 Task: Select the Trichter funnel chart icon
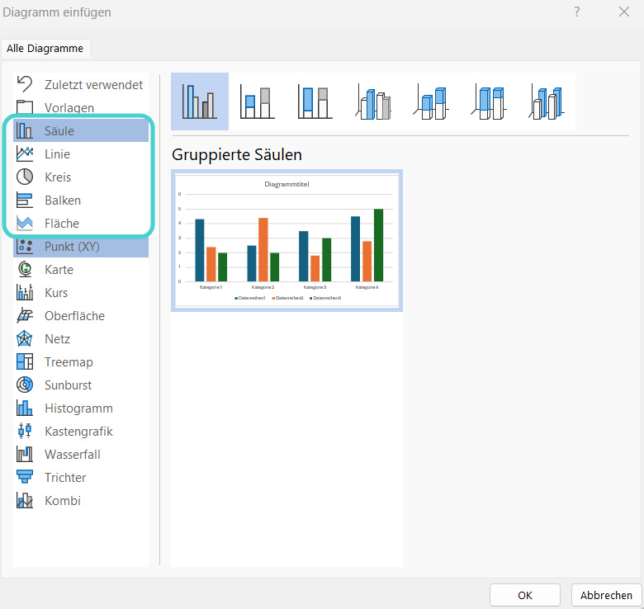[x=25, y=477]
